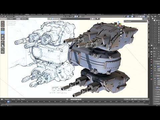Image resolution: width=160 pixels, height=120 pixels.
Task: Open the Marker menu in timeline
Action: [23, 99]
